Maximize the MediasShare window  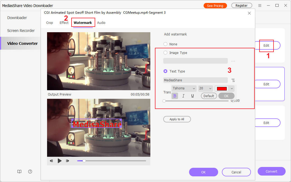pyautogui.click(x=277, y=5)
